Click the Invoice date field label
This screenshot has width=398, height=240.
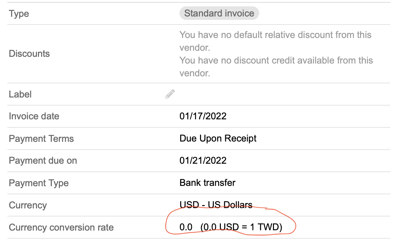[x=34, y=116]
